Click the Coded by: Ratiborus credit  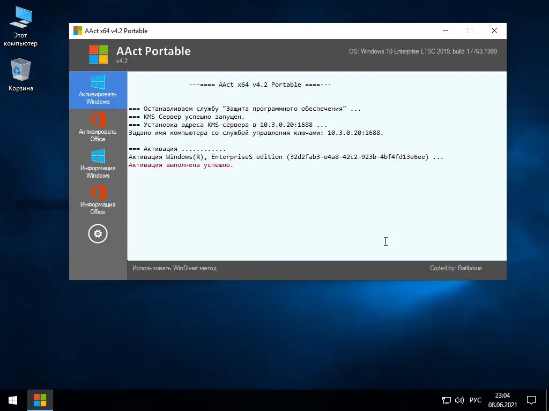(x=456, y=268)
